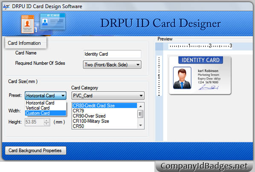Open the Preset dropdown showing Horizontal Card
Screen dimensions: 255x172
point(46,96)
